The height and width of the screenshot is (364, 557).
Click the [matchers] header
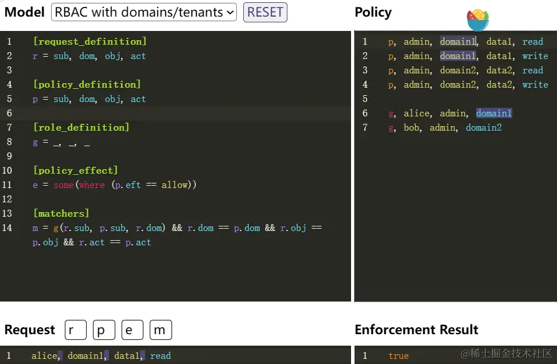pos(61,213)
